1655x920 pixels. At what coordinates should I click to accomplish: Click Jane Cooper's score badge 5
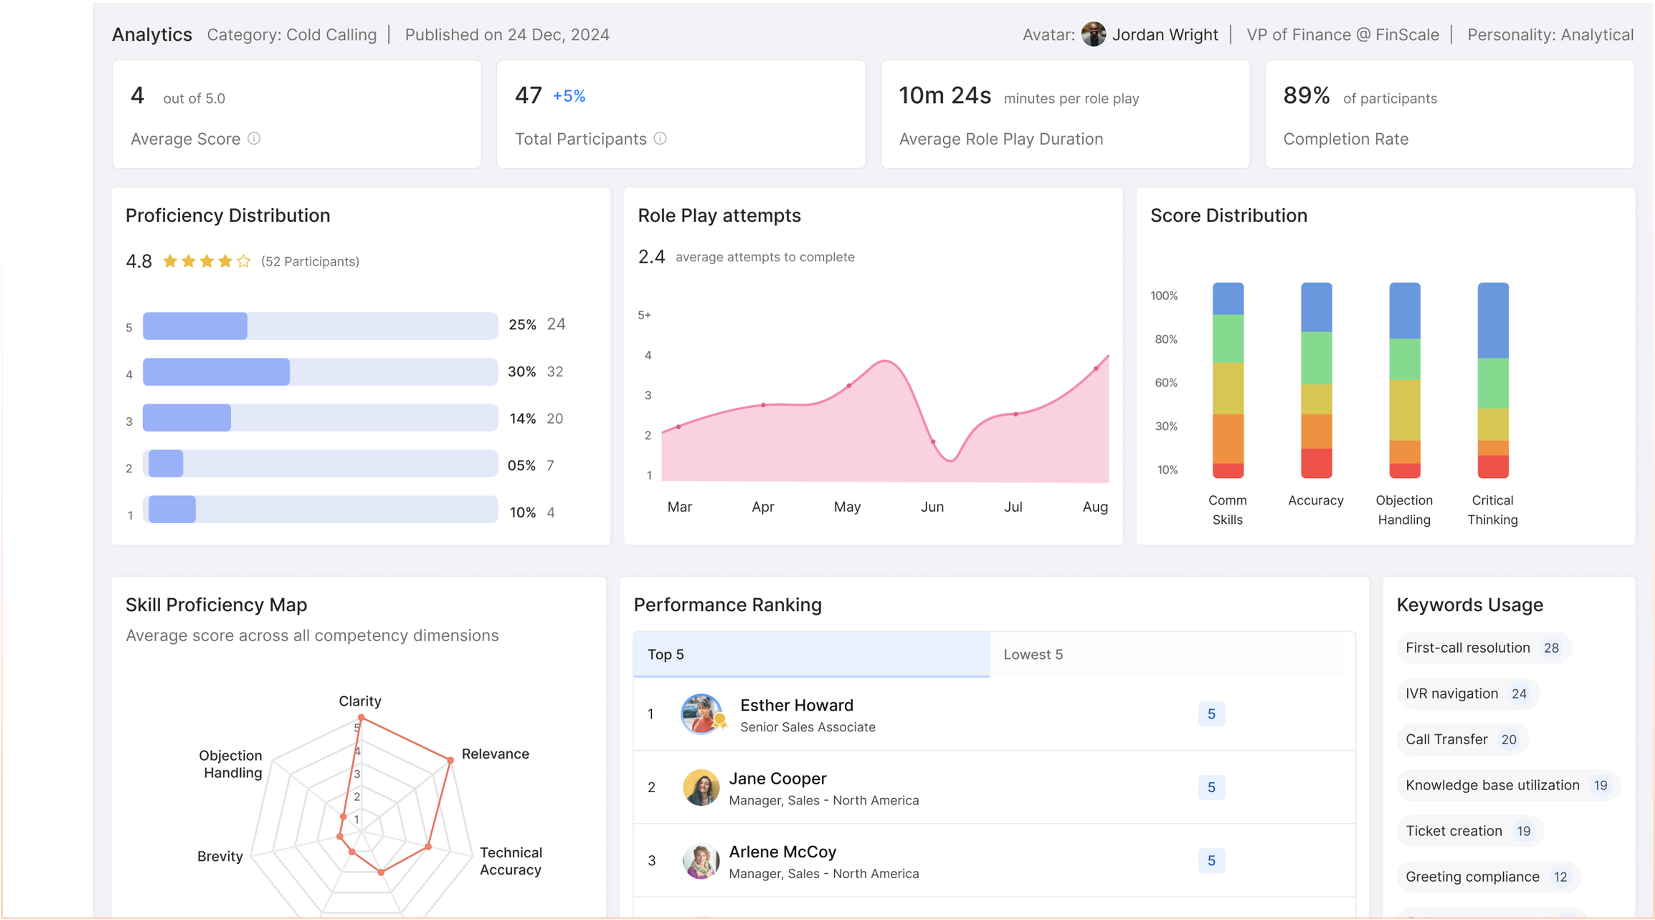[x=1211, y=787]
